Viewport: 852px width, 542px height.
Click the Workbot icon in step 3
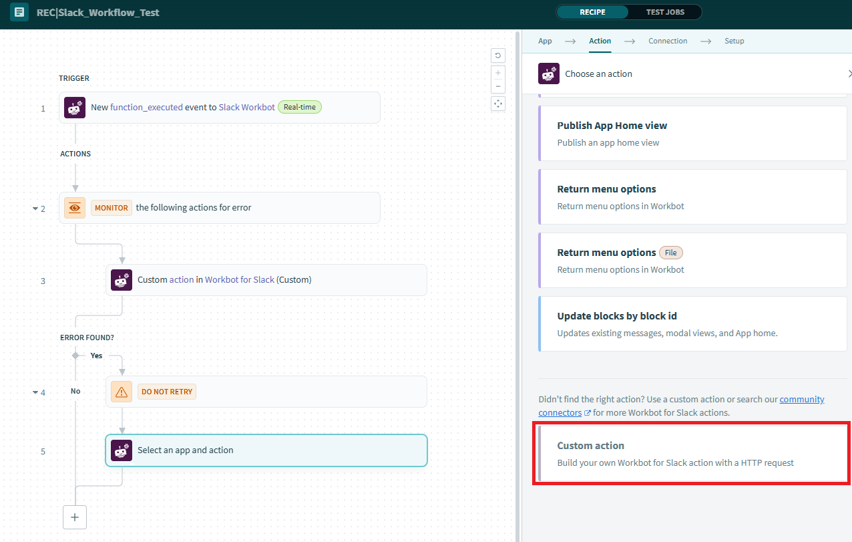click(122, 280)
